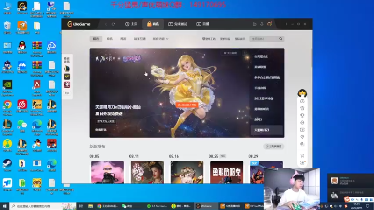Screen dimensions: 374x210
Task: Click the orange button on banner image
Action: (x=187, y=105)
